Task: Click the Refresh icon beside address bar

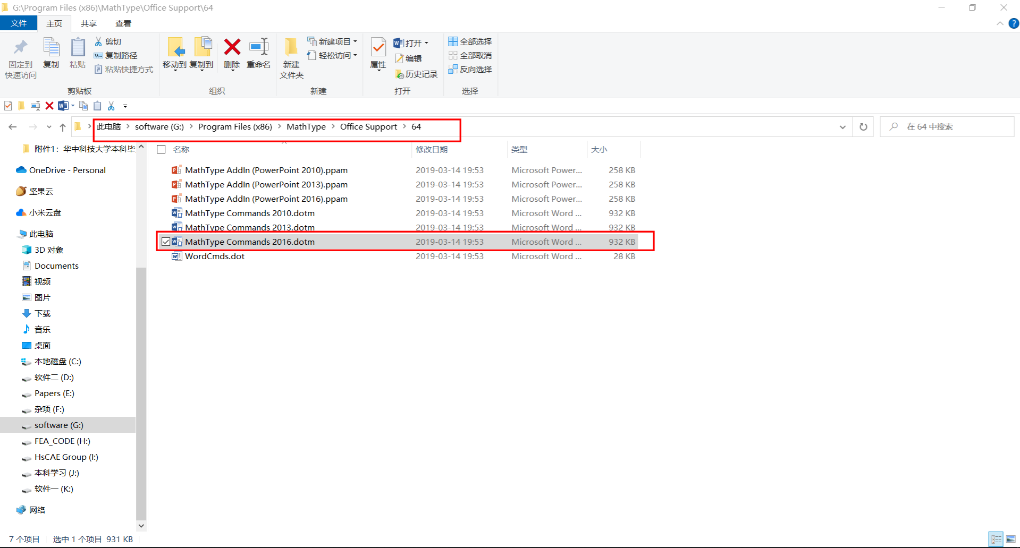Action: [x=863, y=127]
